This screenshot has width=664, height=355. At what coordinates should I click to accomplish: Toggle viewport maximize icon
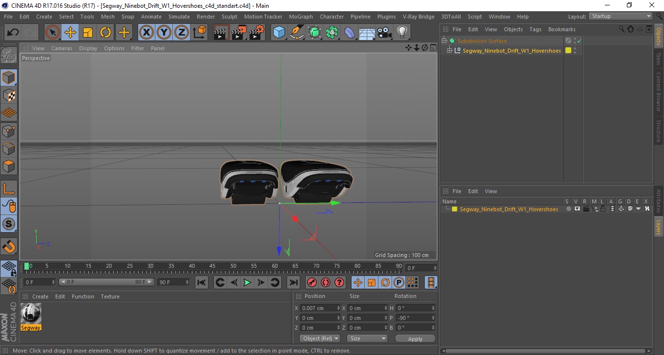[433, 48]
